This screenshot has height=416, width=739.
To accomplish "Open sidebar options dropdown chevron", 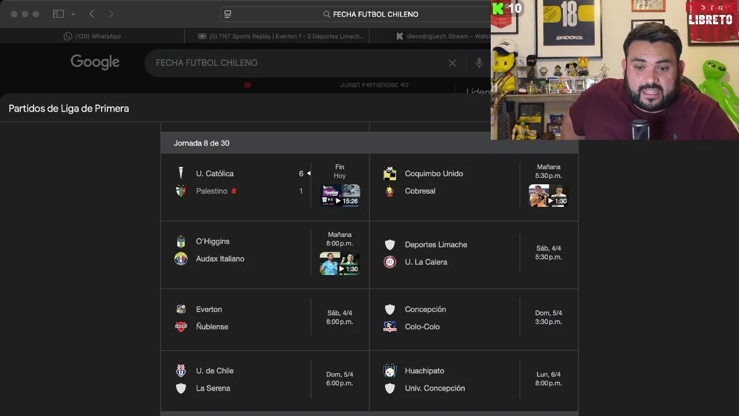I will (73, 14).
